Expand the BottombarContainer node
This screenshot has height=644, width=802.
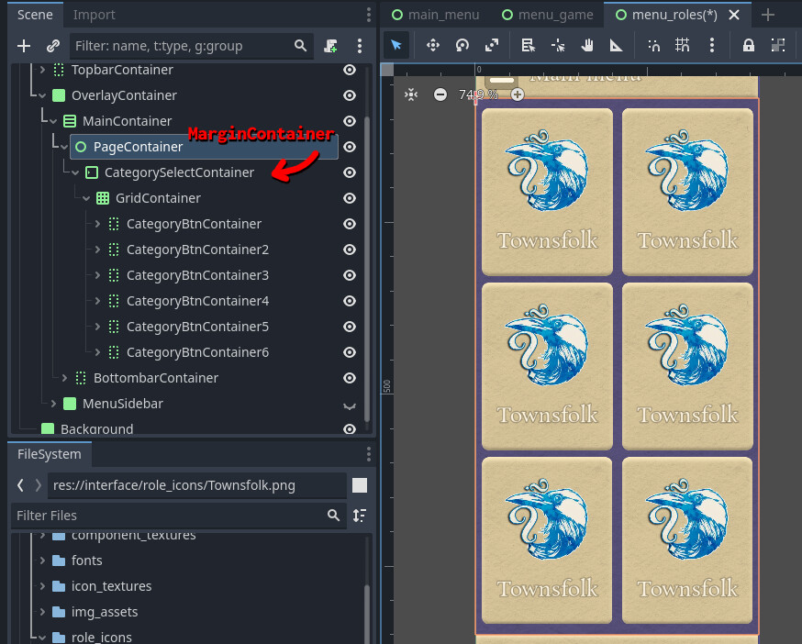tap(64, 378)
